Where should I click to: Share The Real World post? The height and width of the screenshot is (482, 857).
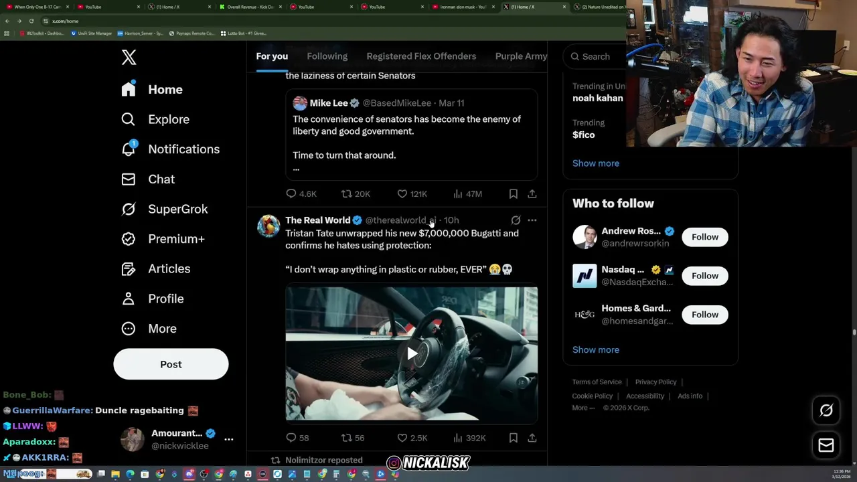tap(532, 438)
